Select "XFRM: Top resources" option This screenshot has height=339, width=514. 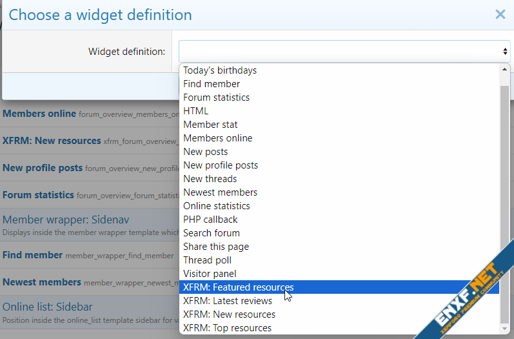point(227,328)
